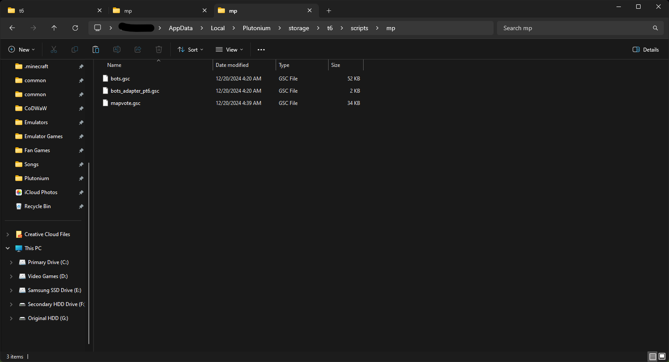Navigate to t6 in breadcrumb
This screenshot has height=362, width=669.
(x=330, y=28)
